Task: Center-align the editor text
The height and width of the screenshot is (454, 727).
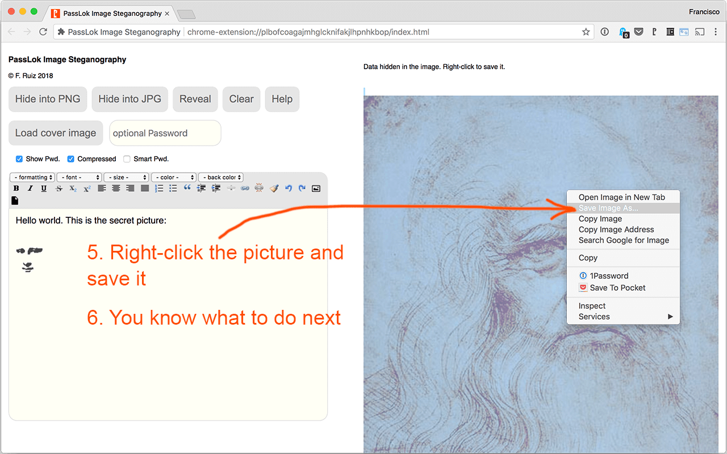Action: coord(116,188)
